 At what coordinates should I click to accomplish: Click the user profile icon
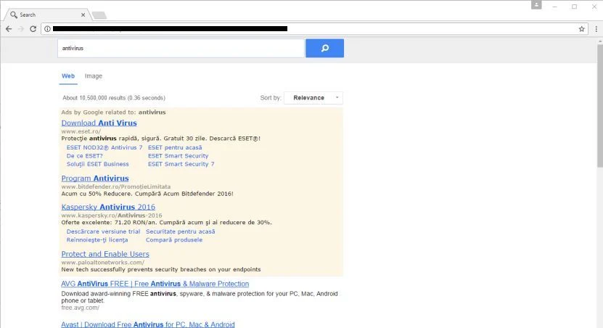(x=536, y=4)
